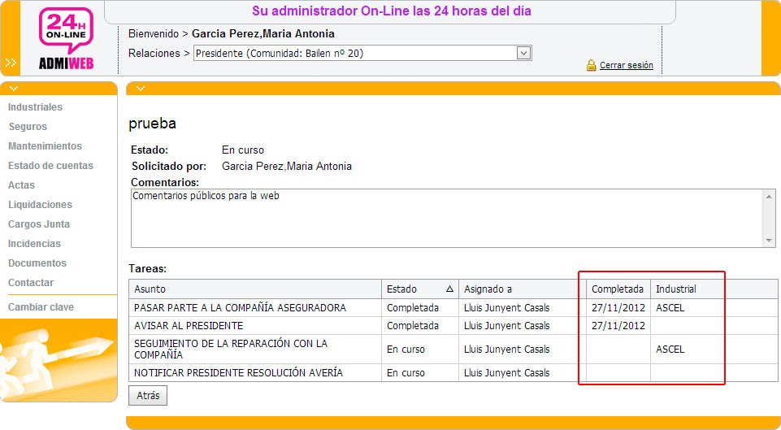The width and height of the screenshot is (781, 430).
Task: Sort tasks by the Estado triangle icon
Action: [449, 289]
